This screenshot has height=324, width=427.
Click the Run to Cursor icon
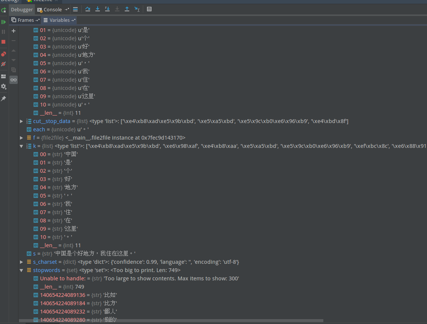tap(137, 9)
